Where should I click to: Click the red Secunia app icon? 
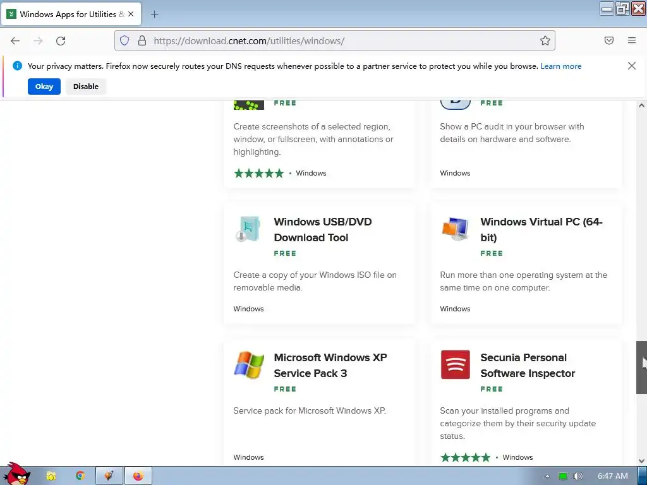click(x=455, y=364)
